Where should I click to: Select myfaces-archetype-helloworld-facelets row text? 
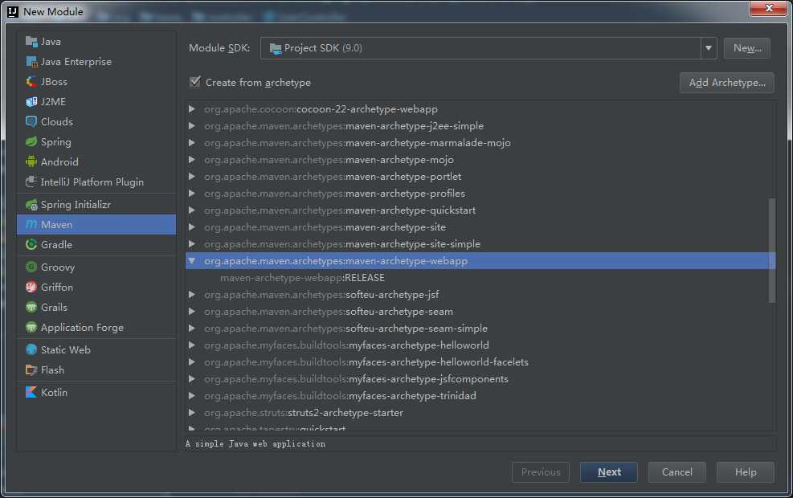[366, 362]
